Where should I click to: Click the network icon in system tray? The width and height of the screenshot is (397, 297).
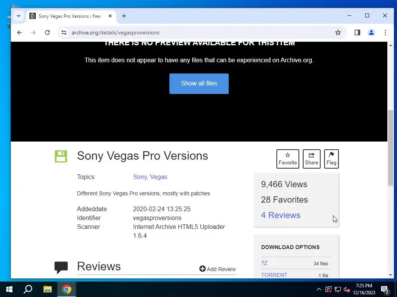pyautogui.click(x=338, y=289)
